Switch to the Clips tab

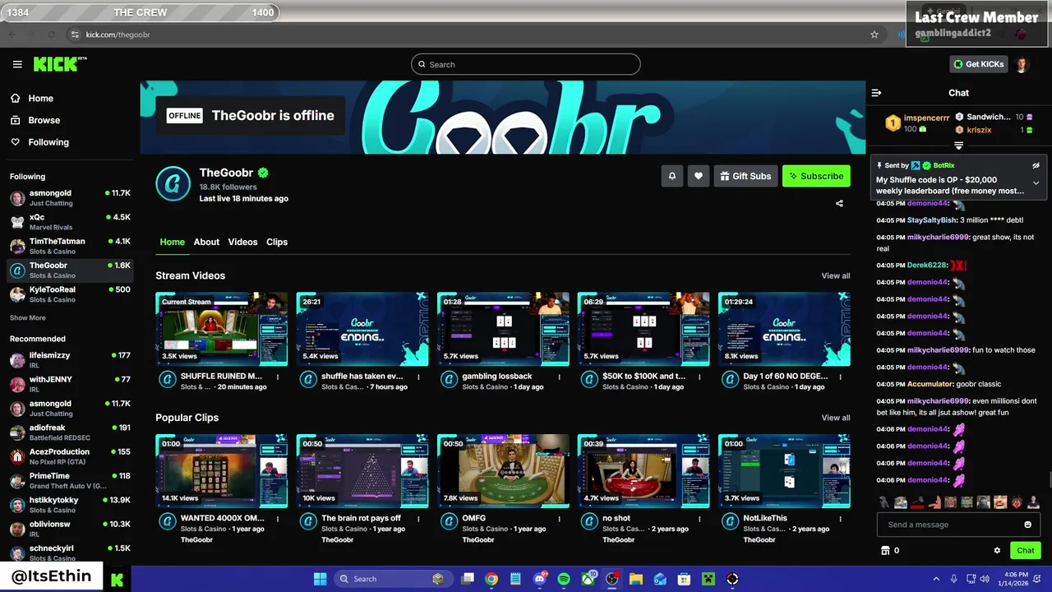pyautogui.click(x=277, y=242)
